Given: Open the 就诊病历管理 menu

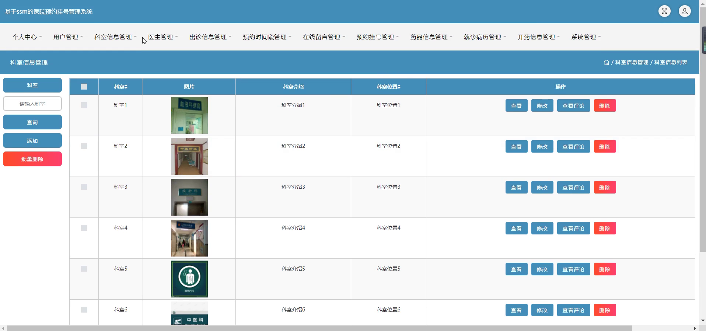Looking at the screenshot, I should [485, 37].
